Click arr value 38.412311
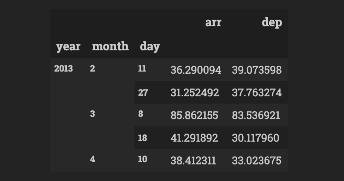This screenshot has width=344, height=181. pos(193,160)
